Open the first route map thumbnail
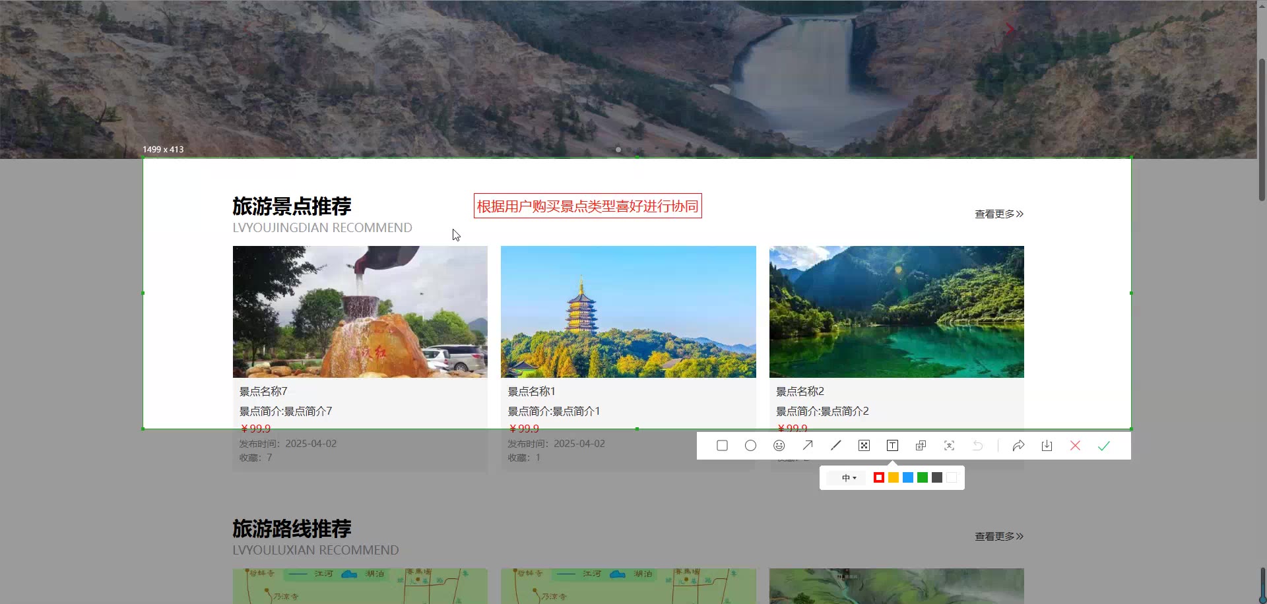 (360, 586)
